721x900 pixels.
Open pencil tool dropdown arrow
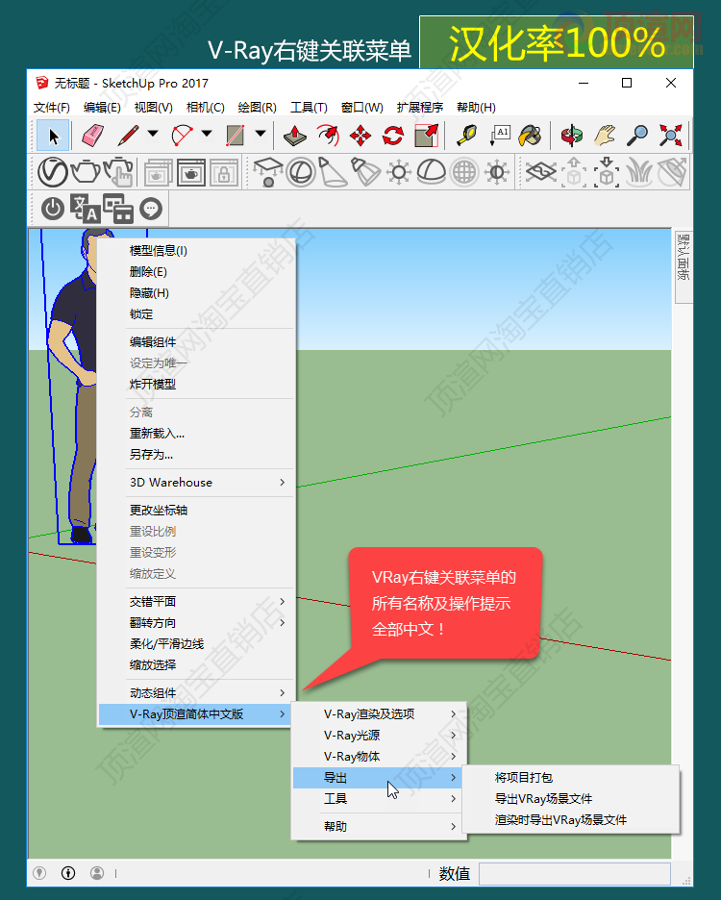pos(153,134)
